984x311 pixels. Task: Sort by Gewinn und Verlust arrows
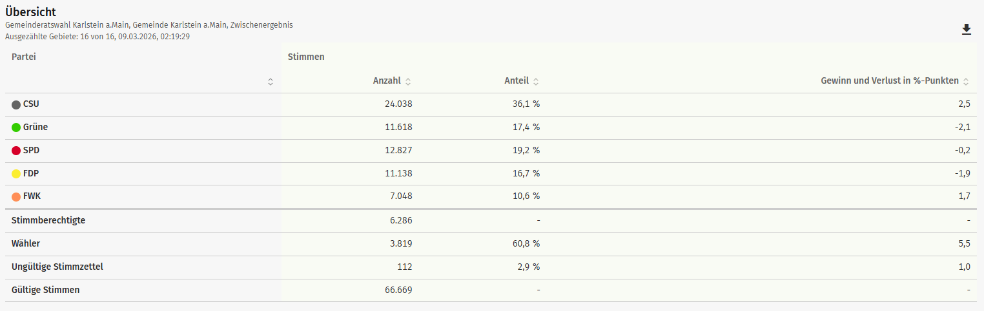click(x=966, y=82)
